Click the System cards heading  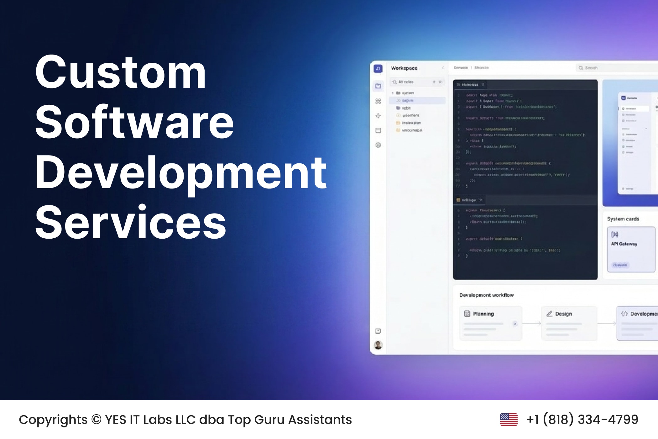click(x=623, y=219)
